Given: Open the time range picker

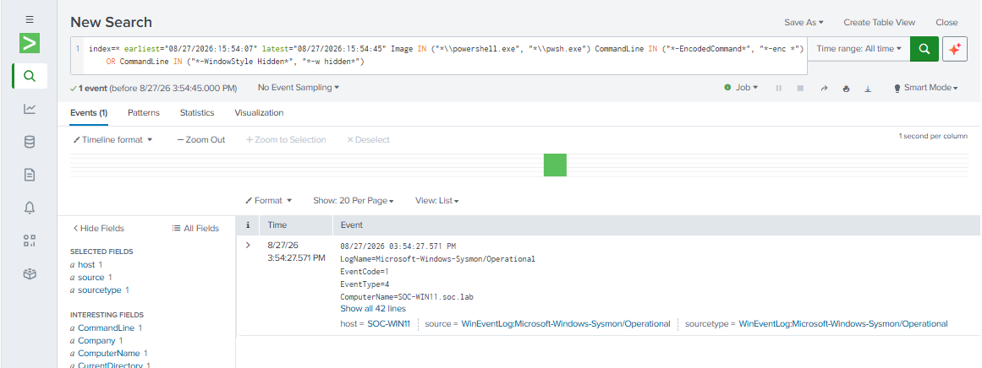Looking at the screenshot, I should click(x=859, y=49).
